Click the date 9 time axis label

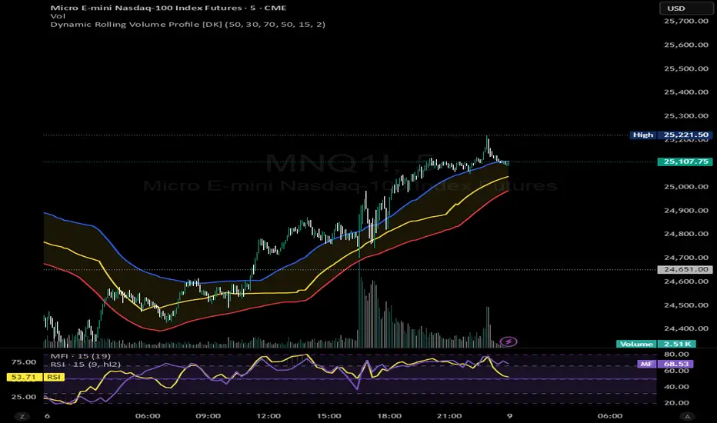[x=509, y=416]
